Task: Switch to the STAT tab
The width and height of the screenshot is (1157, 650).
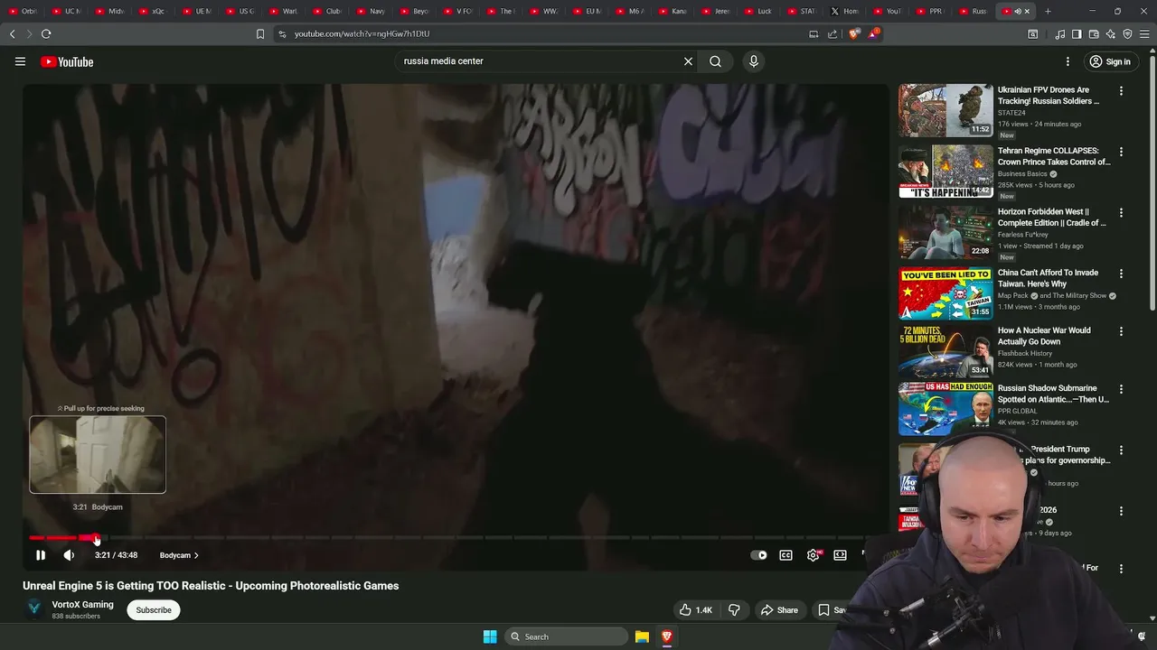Action: click(x=803, y=12)
